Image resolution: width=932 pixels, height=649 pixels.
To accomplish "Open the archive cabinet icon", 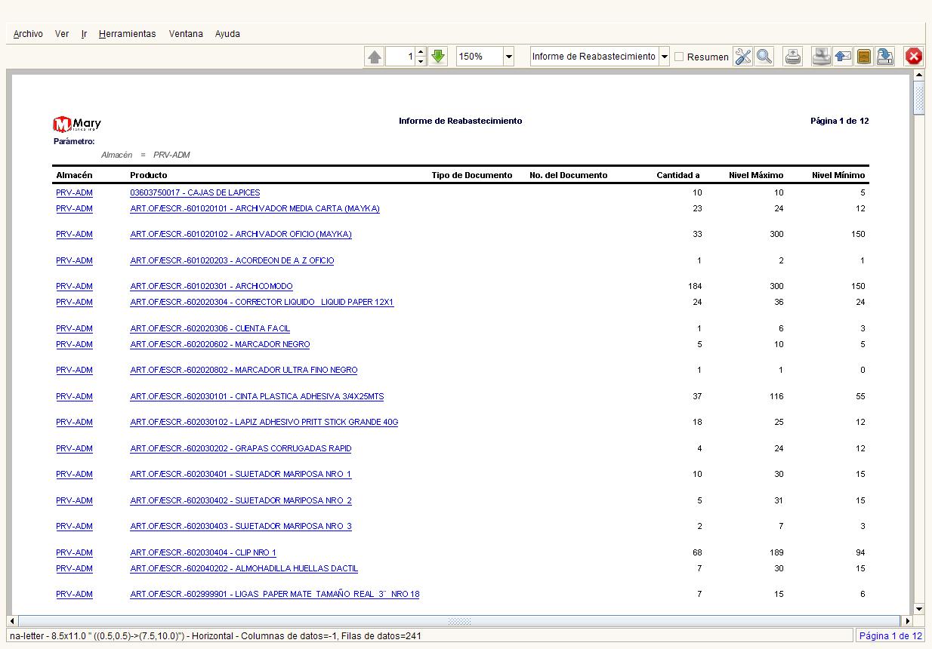I will (864, 57).
